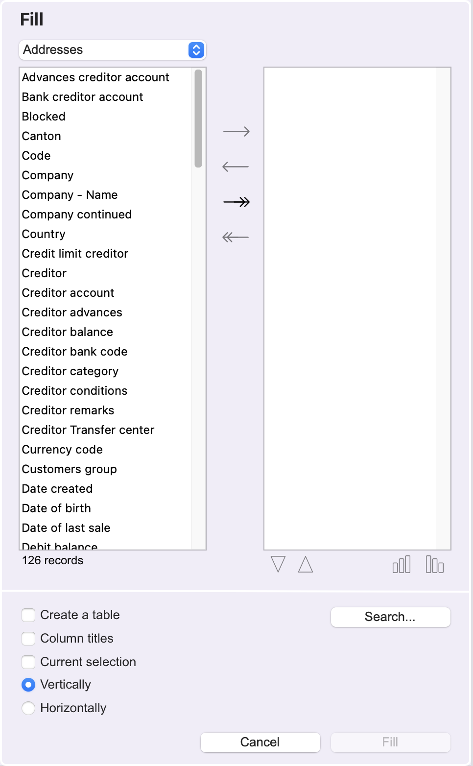Click the Cancel button

[260, 742]
